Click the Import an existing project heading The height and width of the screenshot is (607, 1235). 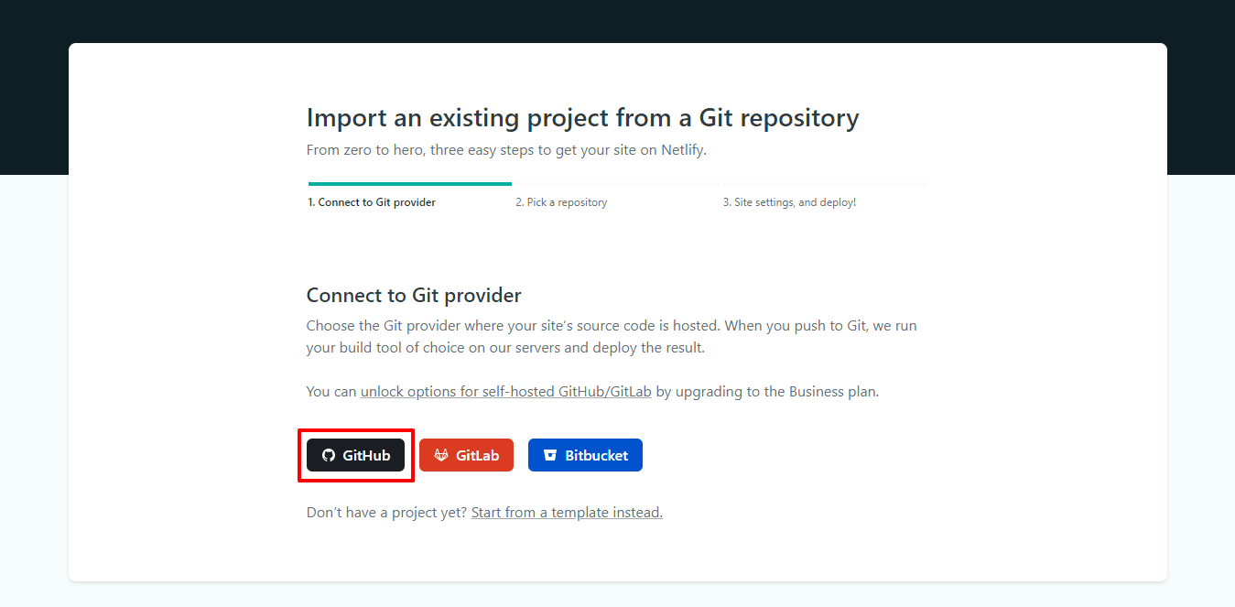coord(582,118)
